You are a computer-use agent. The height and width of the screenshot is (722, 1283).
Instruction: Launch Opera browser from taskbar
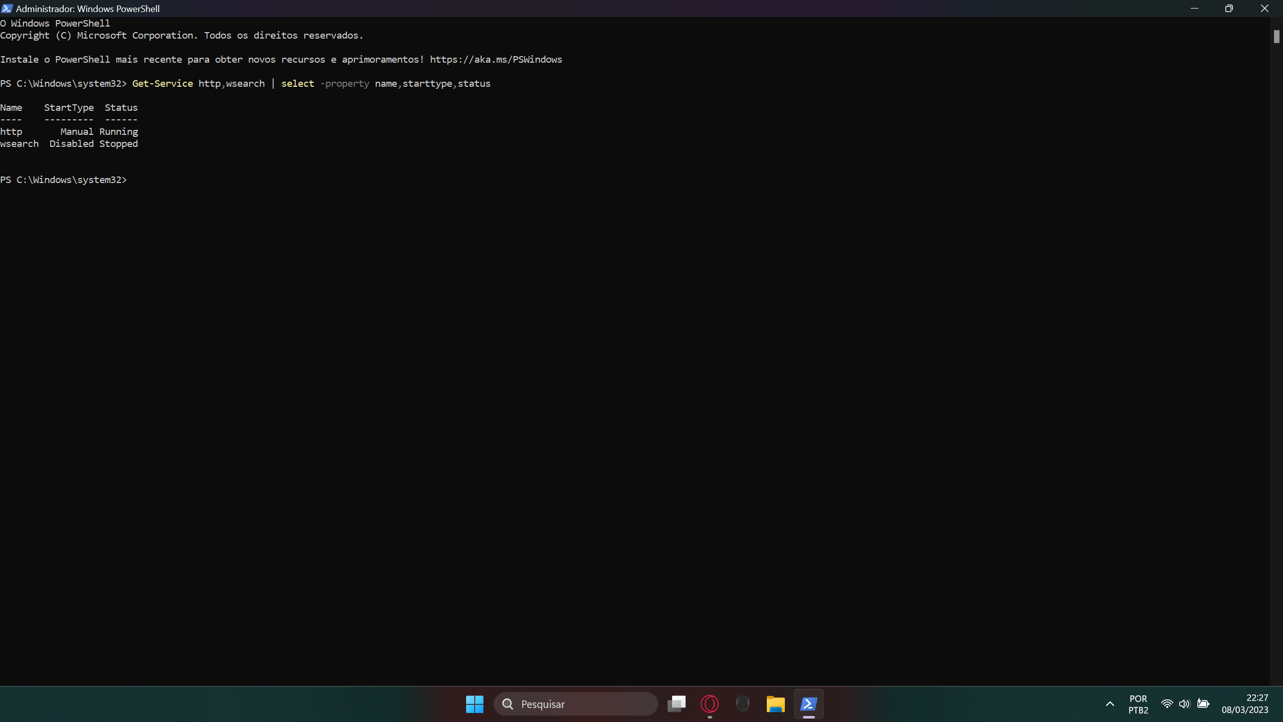[709, 704]
